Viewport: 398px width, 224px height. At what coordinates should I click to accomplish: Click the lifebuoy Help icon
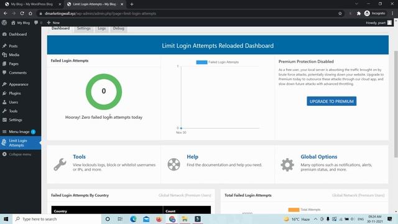tap(174, 164)
